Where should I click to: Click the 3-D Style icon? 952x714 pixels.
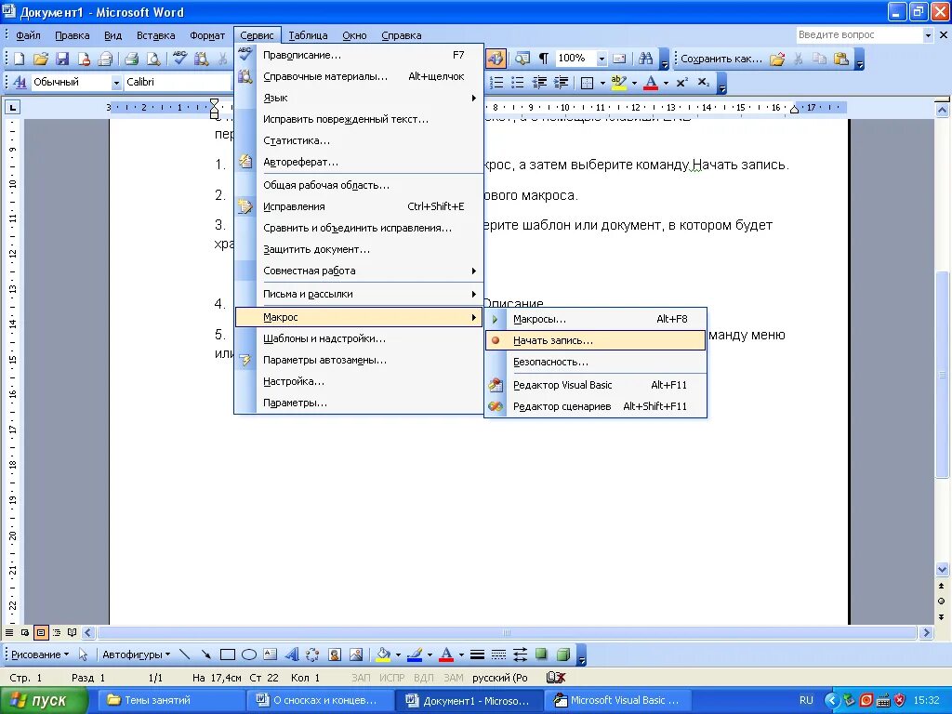click(563, 654)
